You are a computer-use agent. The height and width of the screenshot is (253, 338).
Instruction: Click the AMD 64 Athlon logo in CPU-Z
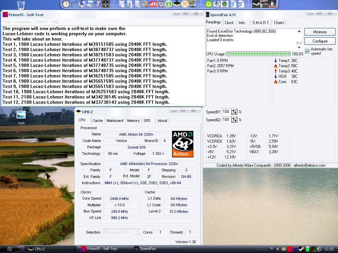click(183, 144)
